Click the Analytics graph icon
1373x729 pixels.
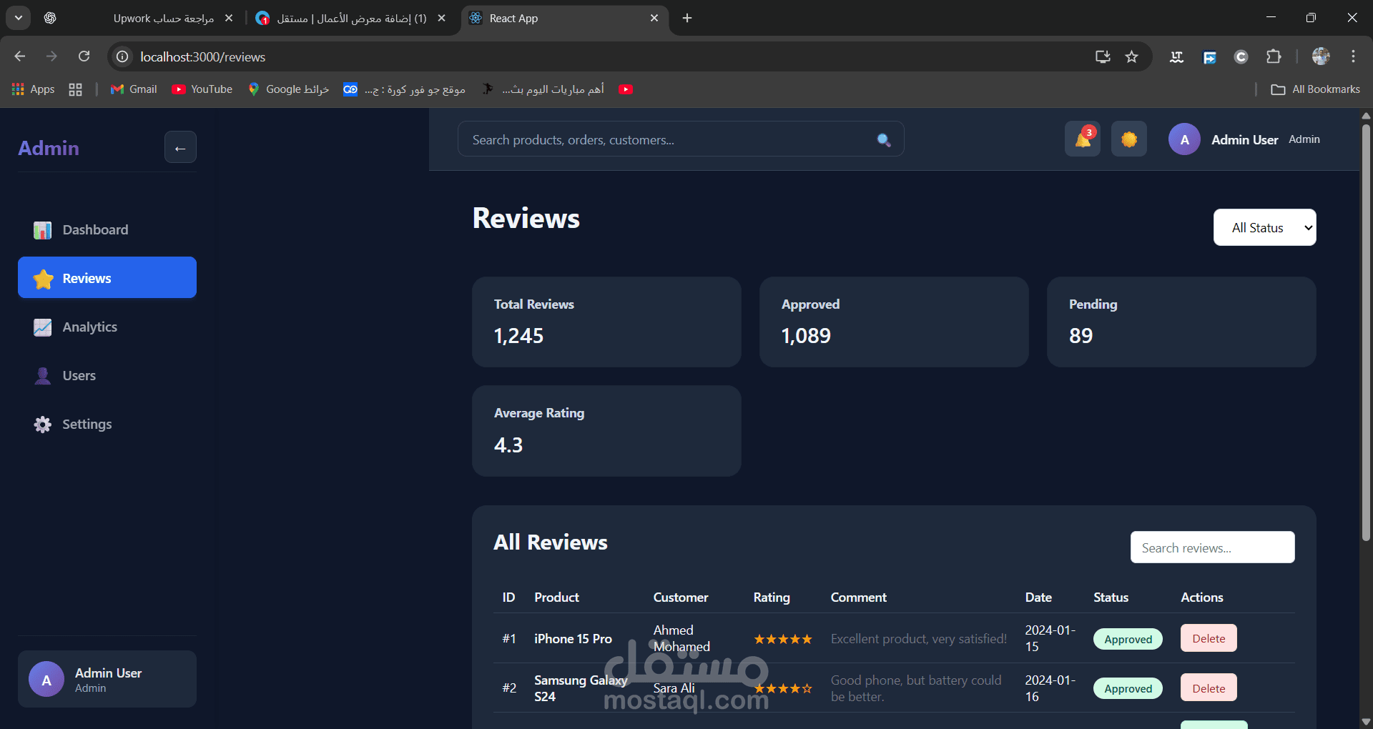pyautogui.click(x=43, y=327)
